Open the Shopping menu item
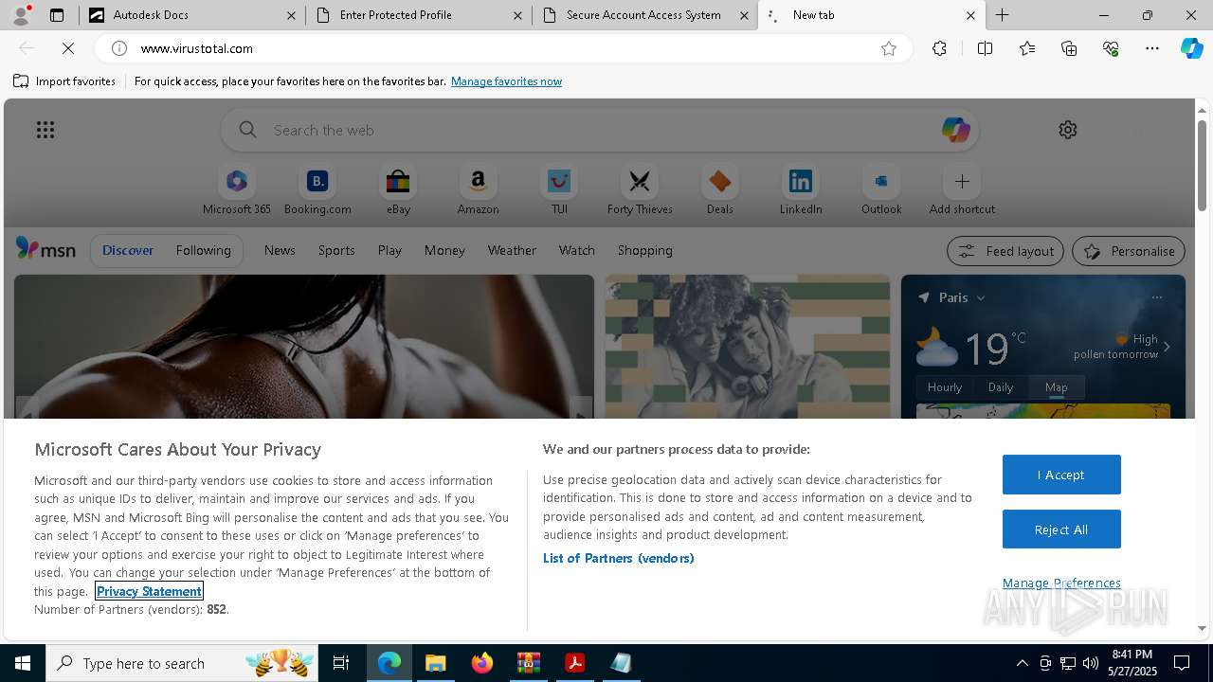The height and width of the screenshot is (682, 1213). point(645,250)
